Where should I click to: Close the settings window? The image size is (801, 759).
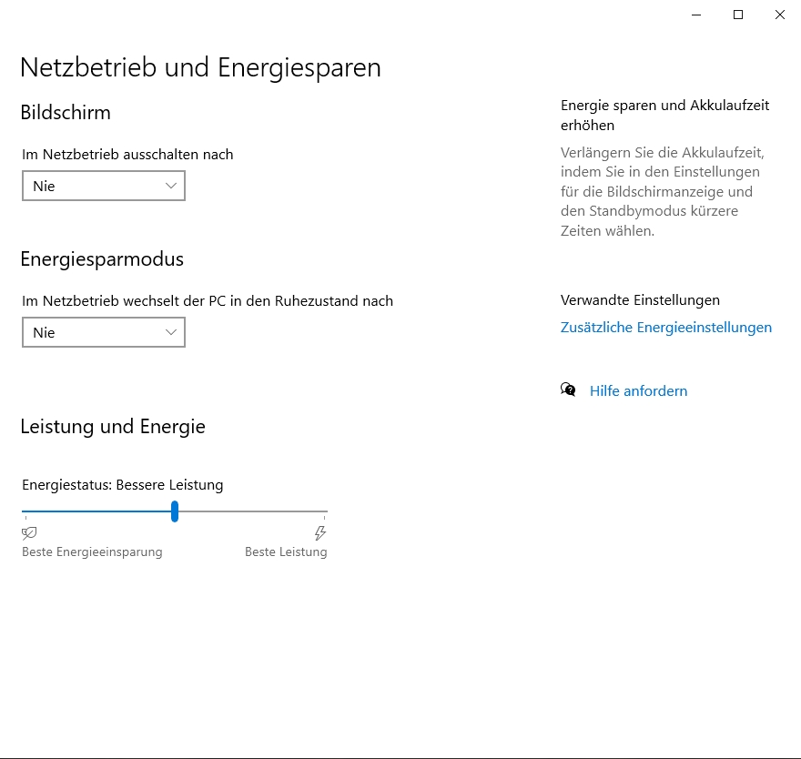pos(780,15)
